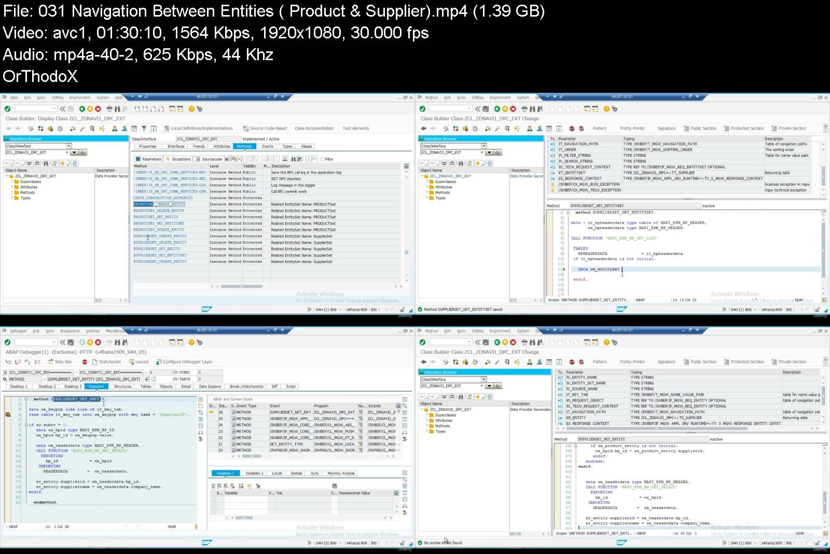
Task: Click Continue icon in ABAP Debugger toolbar
Action: point(37,362)
